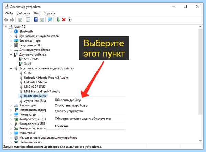Click the vertical scrollbar thumb
Viewport: 206px width, 152px height.
click(200, 71)
